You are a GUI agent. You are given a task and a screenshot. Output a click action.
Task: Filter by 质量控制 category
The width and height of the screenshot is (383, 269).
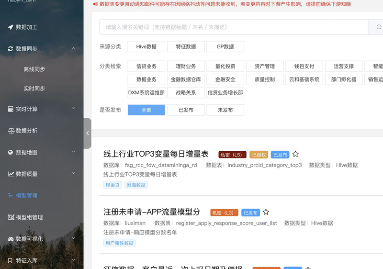coord(265,79)
